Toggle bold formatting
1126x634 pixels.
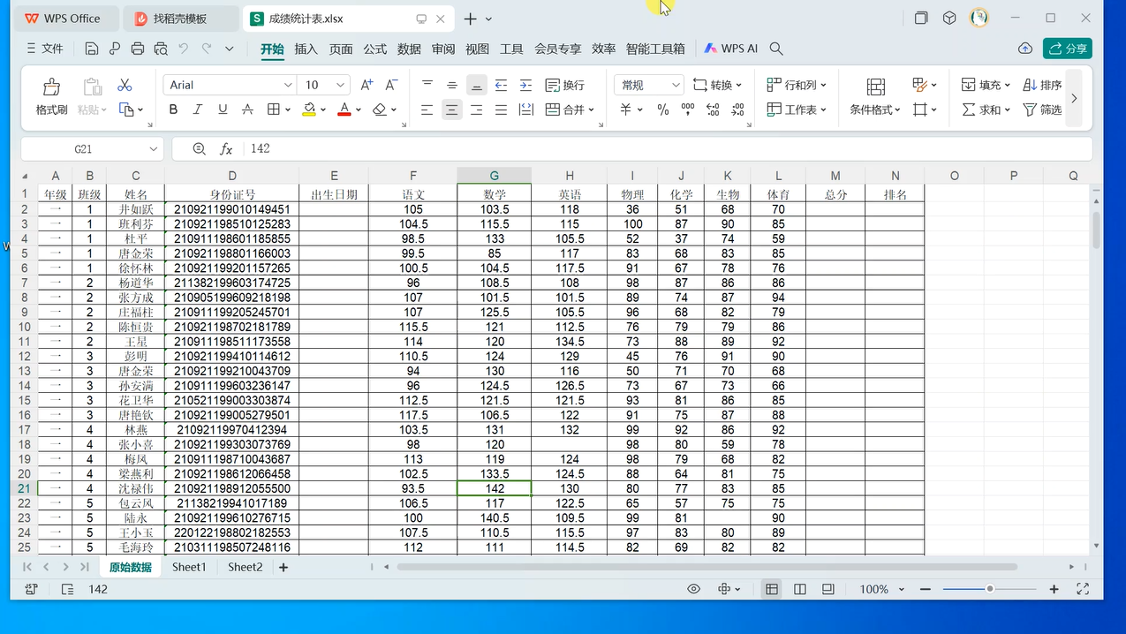(x=173, y=109)
